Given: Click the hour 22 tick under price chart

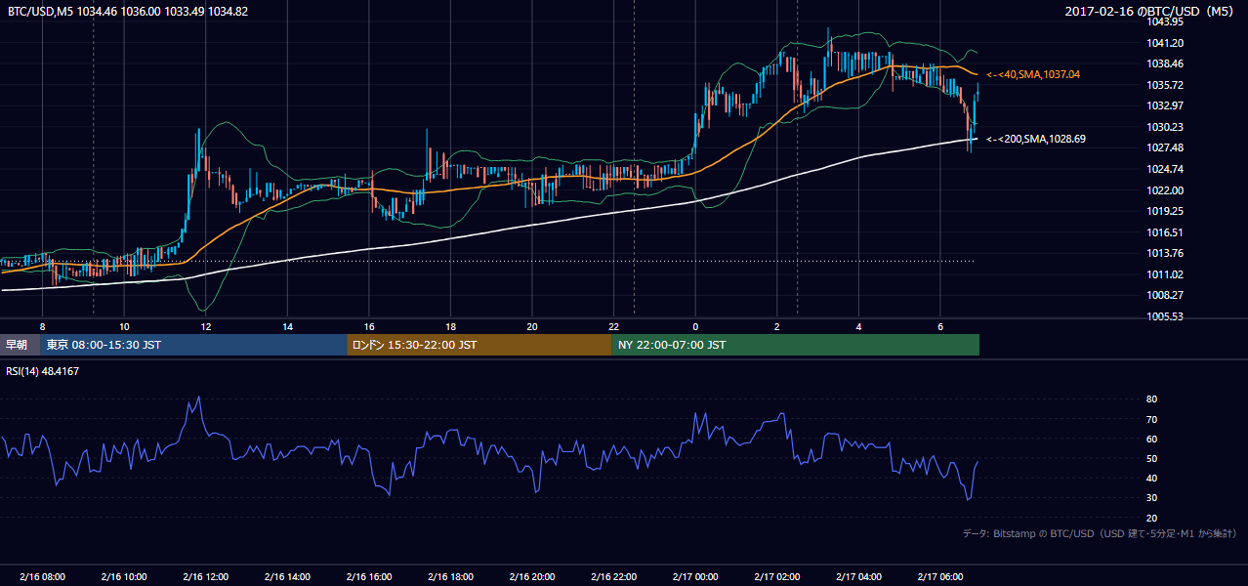Looking at the screenshot, I should 613,326.
